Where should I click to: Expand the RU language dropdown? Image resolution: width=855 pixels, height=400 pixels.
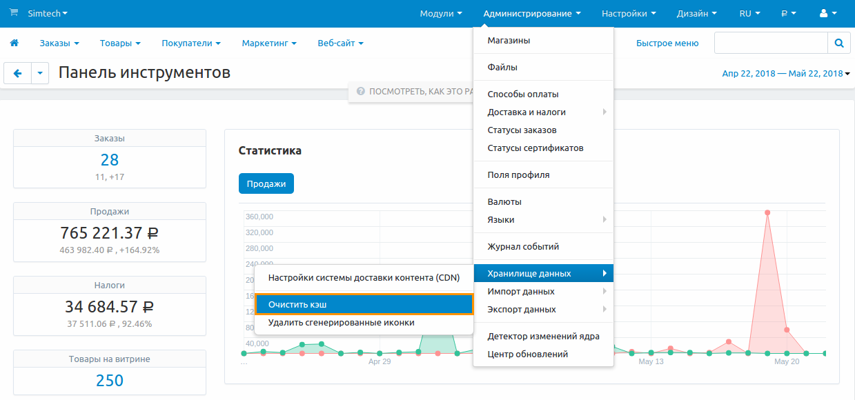tap(749, 13)
